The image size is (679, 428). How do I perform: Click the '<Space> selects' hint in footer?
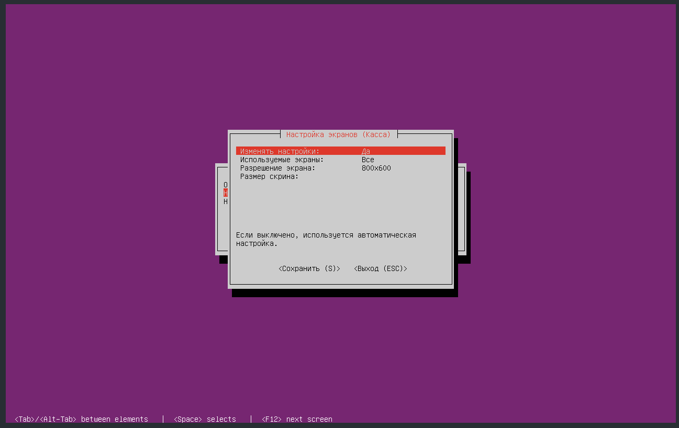point(205,419)
